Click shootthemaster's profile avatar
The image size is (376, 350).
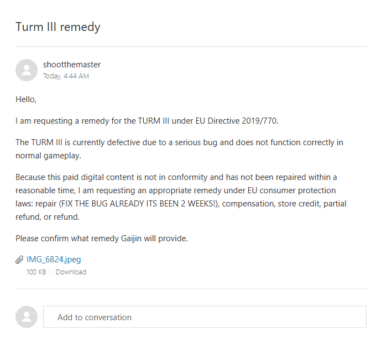coord(27,70)
